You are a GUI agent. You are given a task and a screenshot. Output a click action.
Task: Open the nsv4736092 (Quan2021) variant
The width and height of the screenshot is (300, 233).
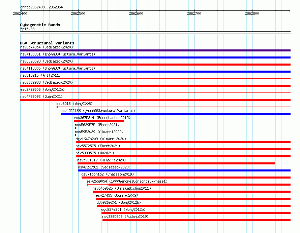click(41, 96)
